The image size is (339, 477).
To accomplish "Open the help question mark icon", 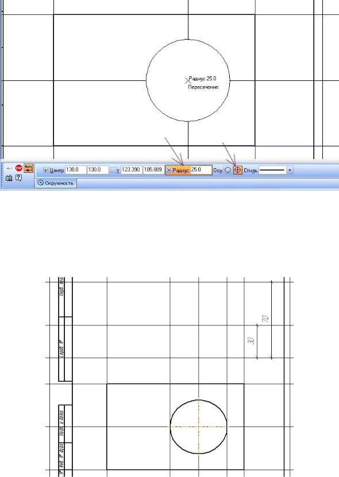I will point(18,178).
